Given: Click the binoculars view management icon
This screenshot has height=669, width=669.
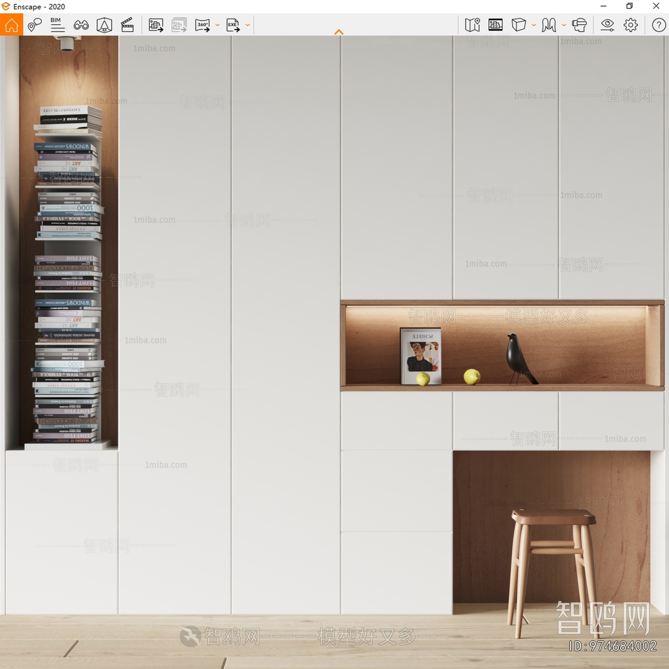Looking at the screenshot, I should 82,25.
